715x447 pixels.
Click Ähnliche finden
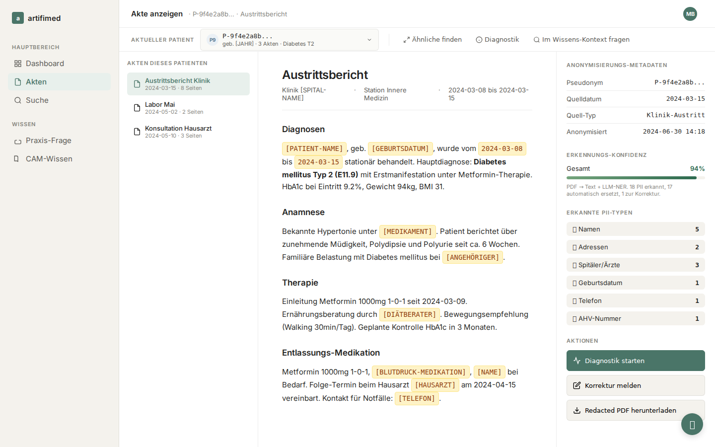[432, 40]
